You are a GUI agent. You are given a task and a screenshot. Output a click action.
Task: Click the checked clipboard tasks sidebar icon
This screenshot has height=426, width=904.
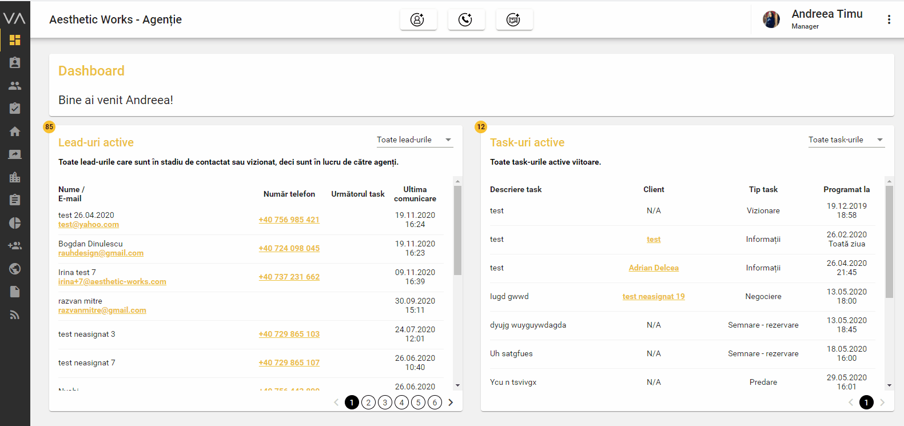[x=15, y=109]
